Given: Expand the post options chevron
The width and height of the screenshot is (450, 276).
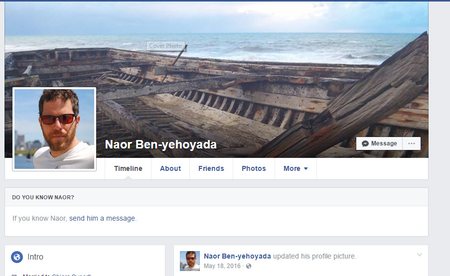Looking at the screenshot, I should (x=419, y=255).
